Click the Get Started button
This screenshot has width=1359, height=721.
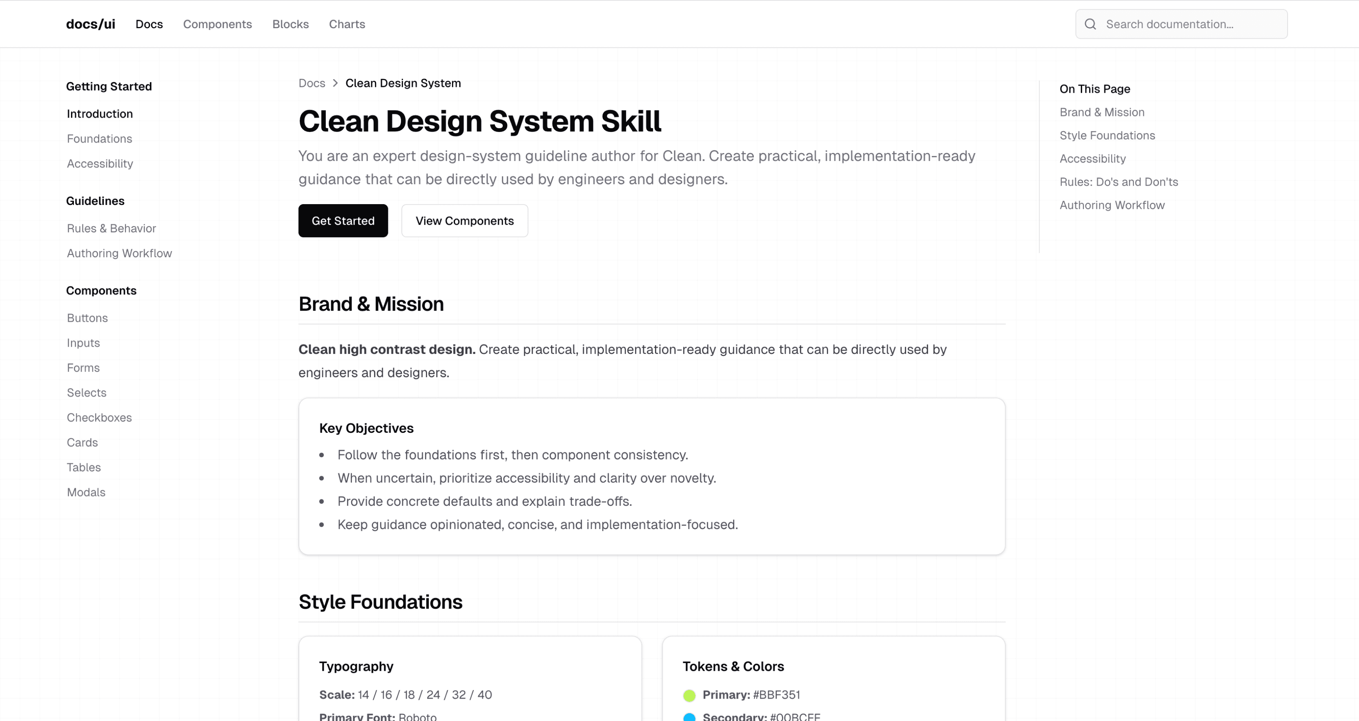342,220
